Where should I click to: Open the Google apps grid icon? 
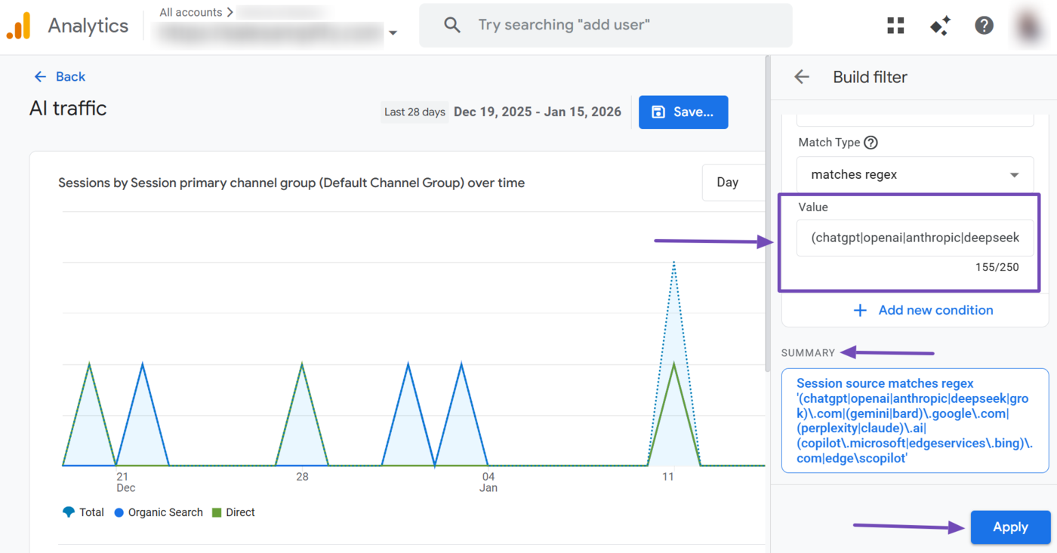pyautogui.click(x=895, y=26)
